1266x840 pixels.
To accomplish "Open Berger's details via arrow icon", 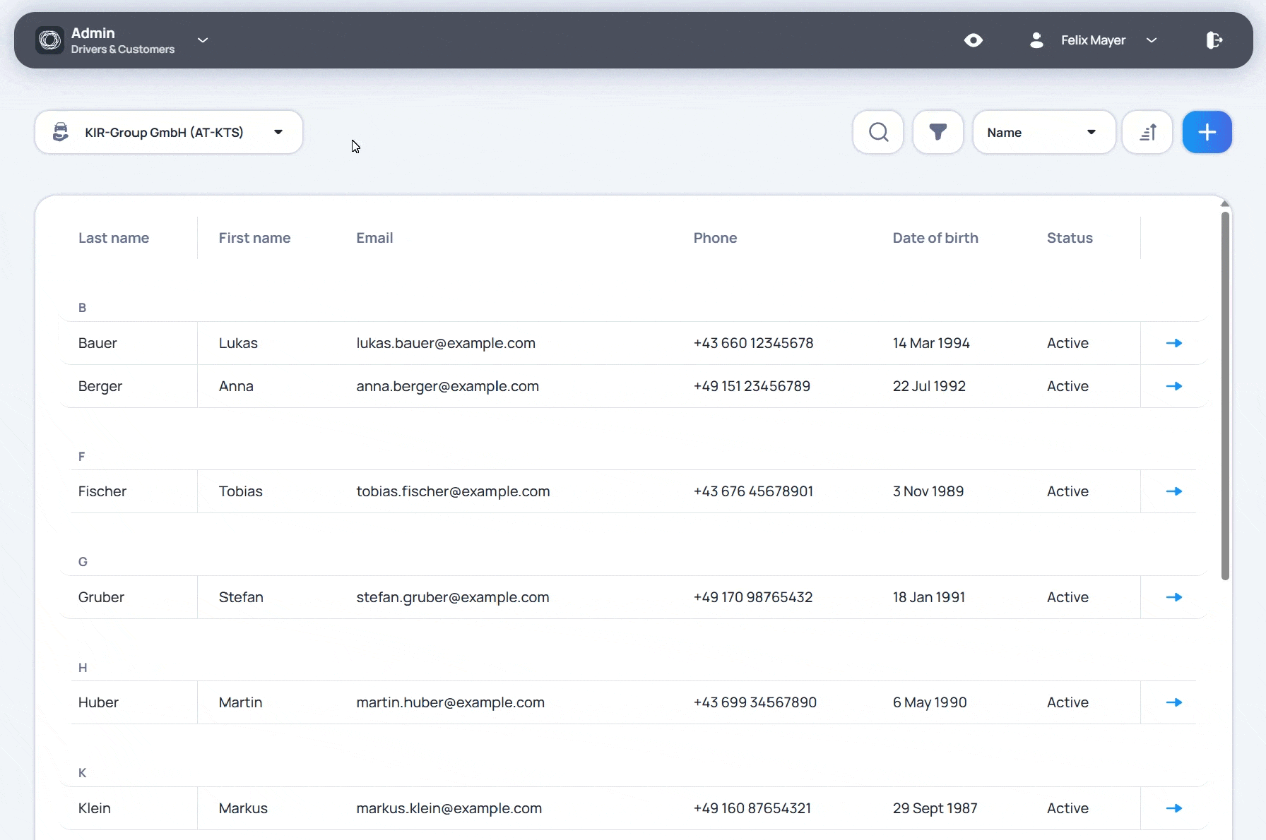I will coord(1174,386).
